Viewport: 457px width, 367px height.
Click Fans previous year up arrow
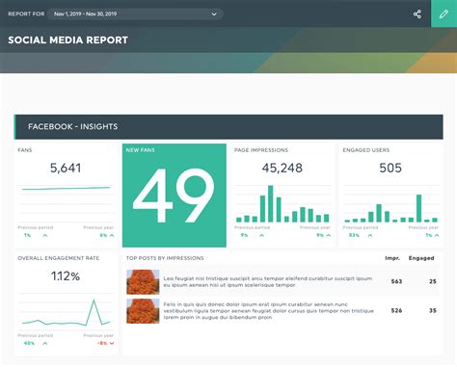pos(112,235)
